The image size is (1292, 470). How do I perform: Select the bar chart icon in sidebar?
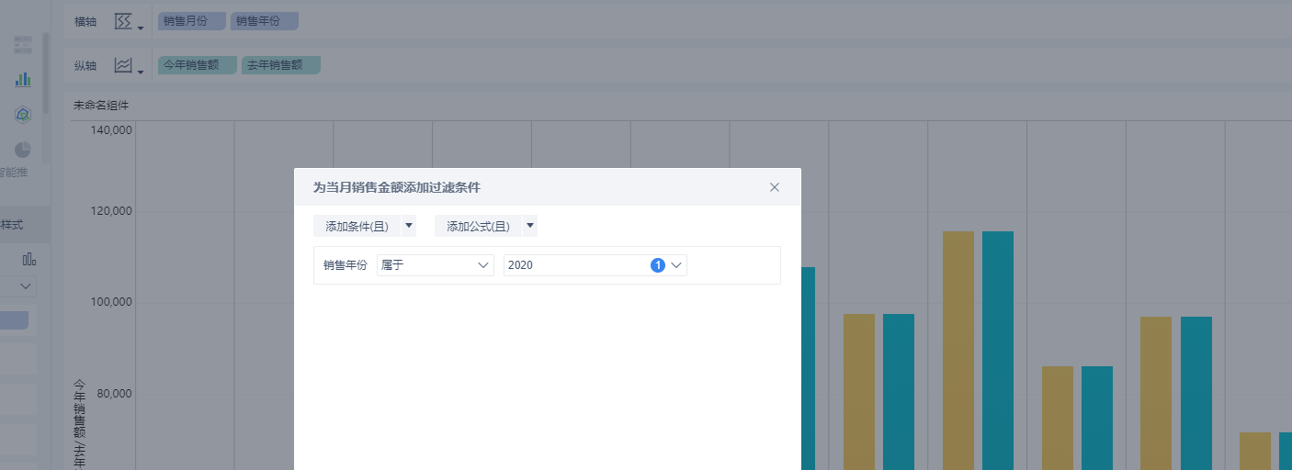[23, 80]
